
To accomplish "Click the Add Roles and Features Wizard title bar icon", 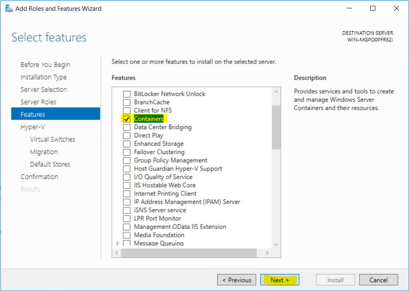I will tap(9, 8).
